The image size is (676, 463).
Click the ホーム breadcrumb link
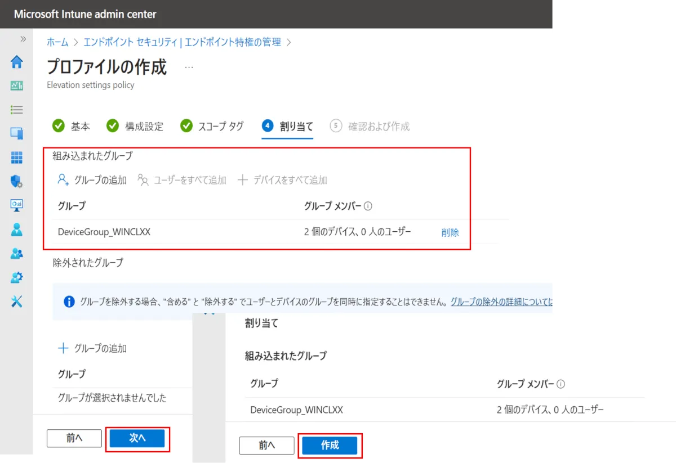point(57,42)
